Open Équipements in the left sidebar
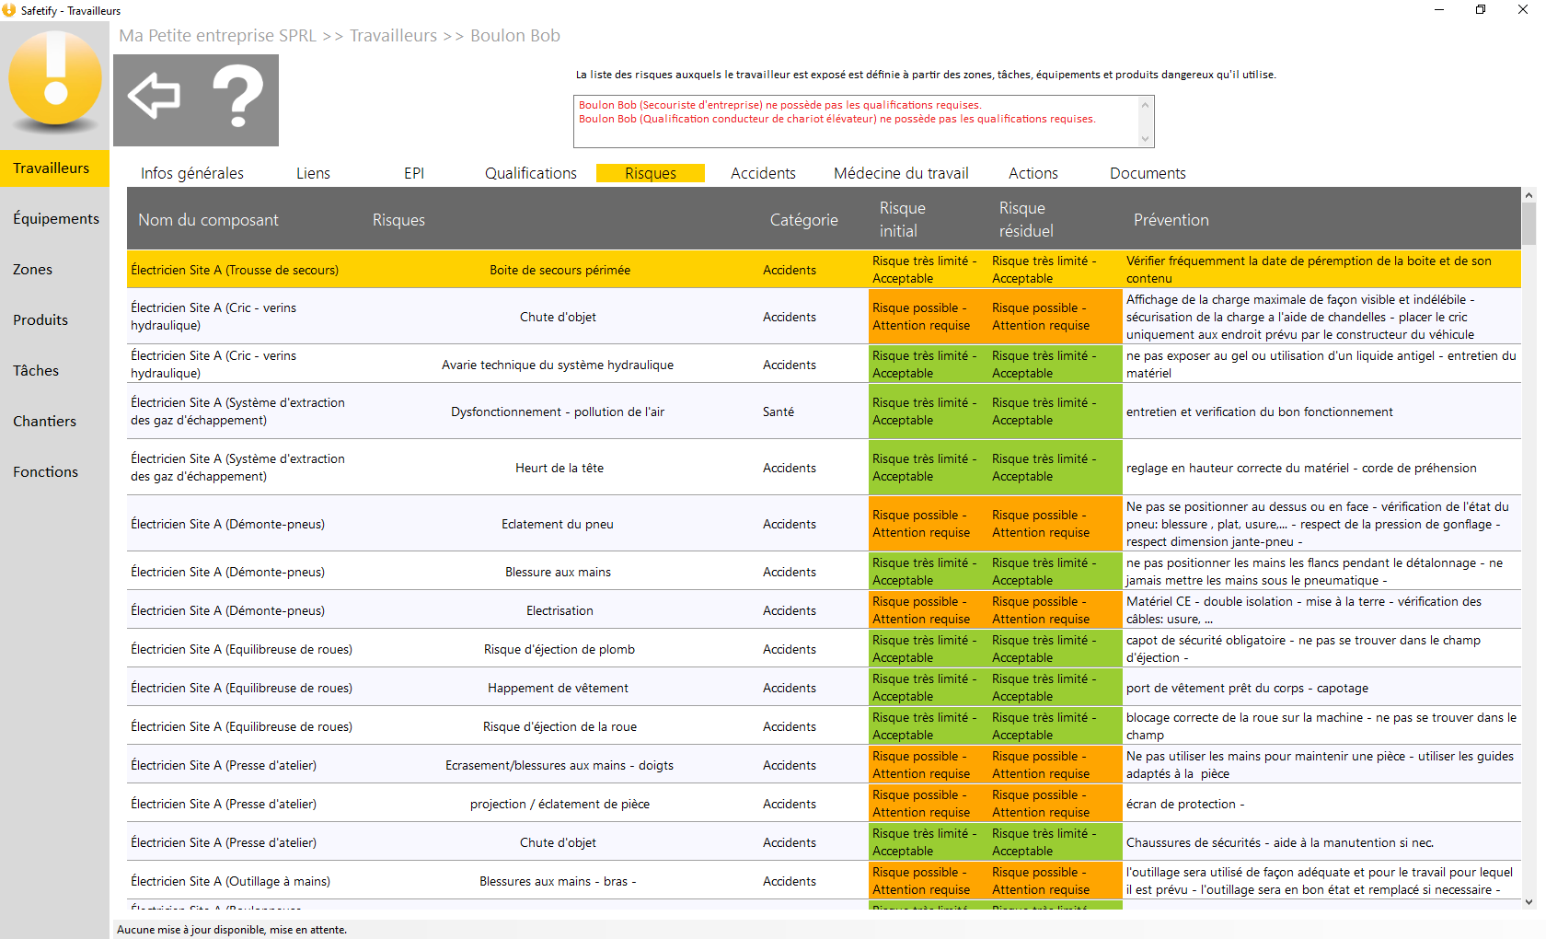1546x939 pixels. 55,219
